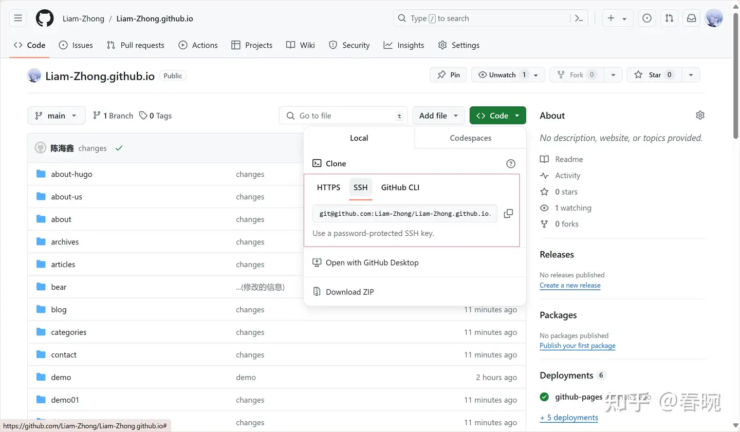Click the Fork button
740x432 pixels.
(577, 75)
